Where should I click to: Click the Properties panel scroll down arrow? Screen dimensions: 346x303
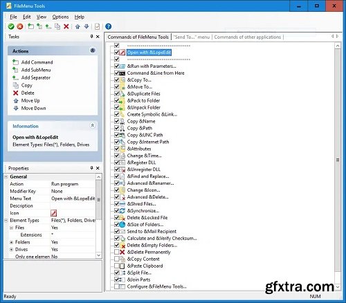[x=98, y=255]
